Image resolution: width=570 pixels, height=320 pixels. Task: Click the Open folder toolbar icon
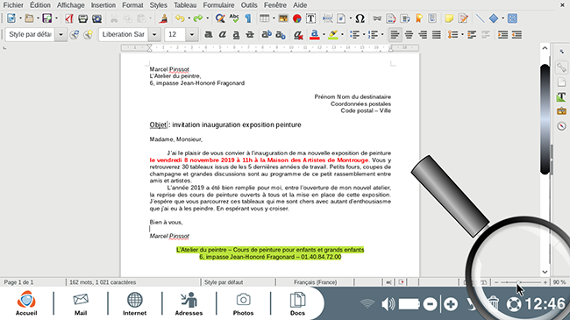(29, 18)
